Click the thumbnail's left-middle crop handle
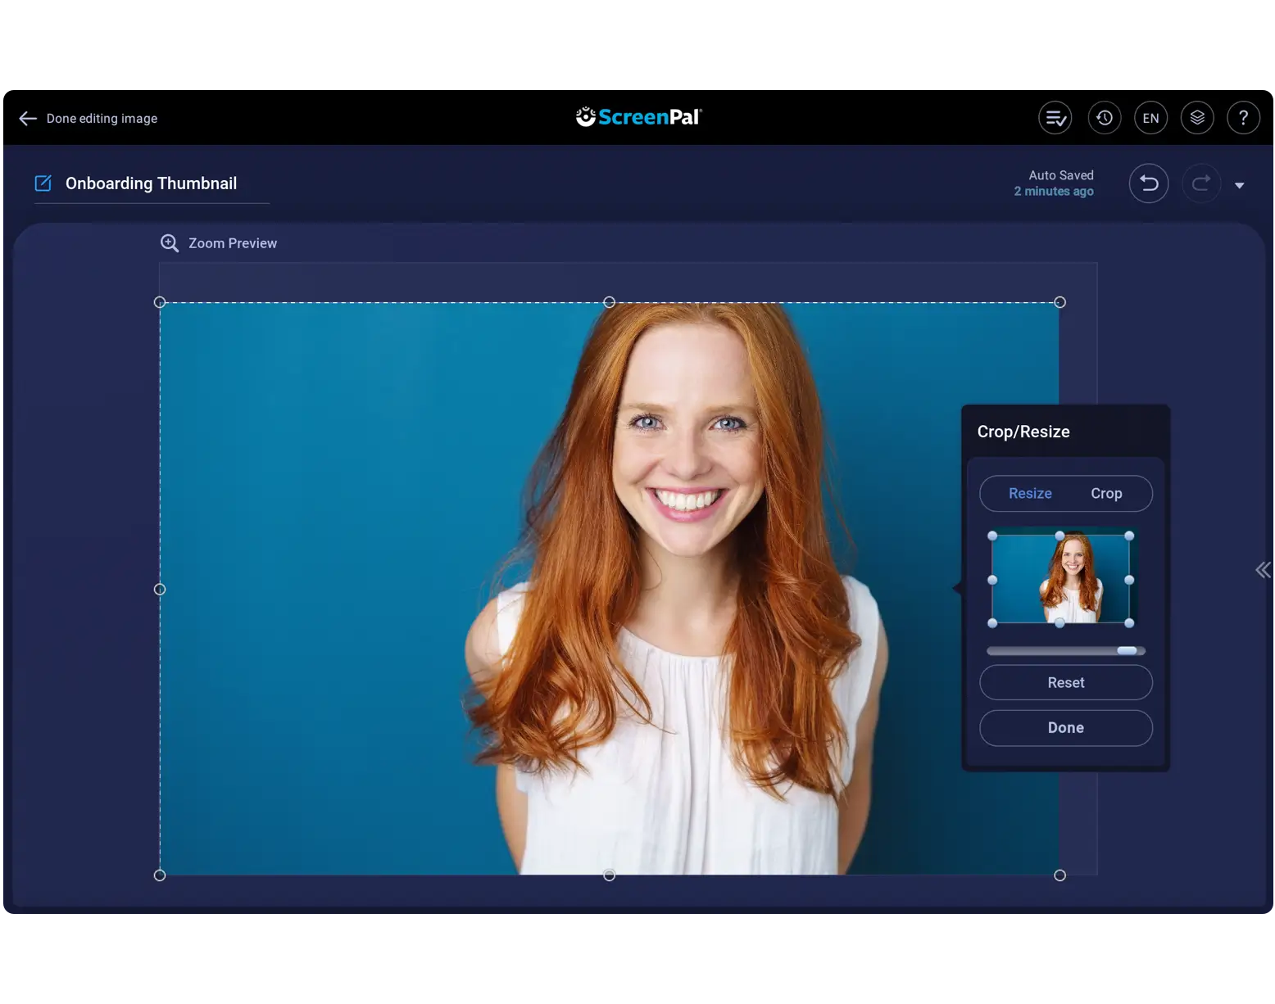This screenshot has height=1004, width=1275. (992, 580)
